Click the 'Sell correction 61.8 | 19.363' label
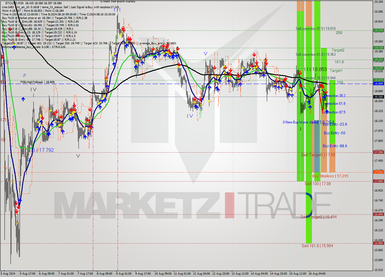385x277 pixels. (x=316, y=54)
